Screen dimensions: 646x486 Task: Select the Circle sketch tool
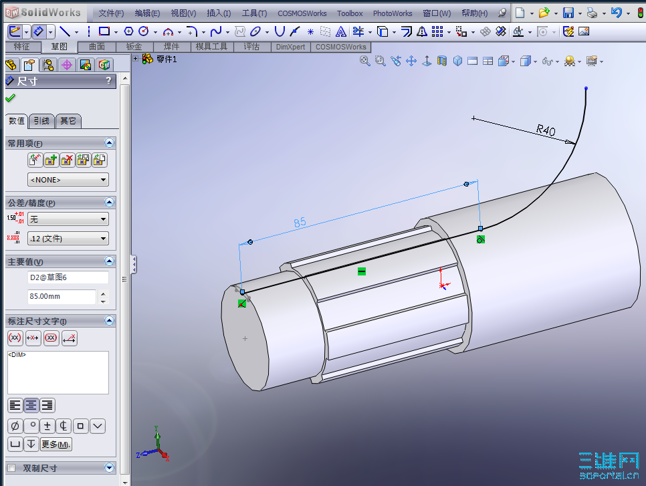point(144,31)
